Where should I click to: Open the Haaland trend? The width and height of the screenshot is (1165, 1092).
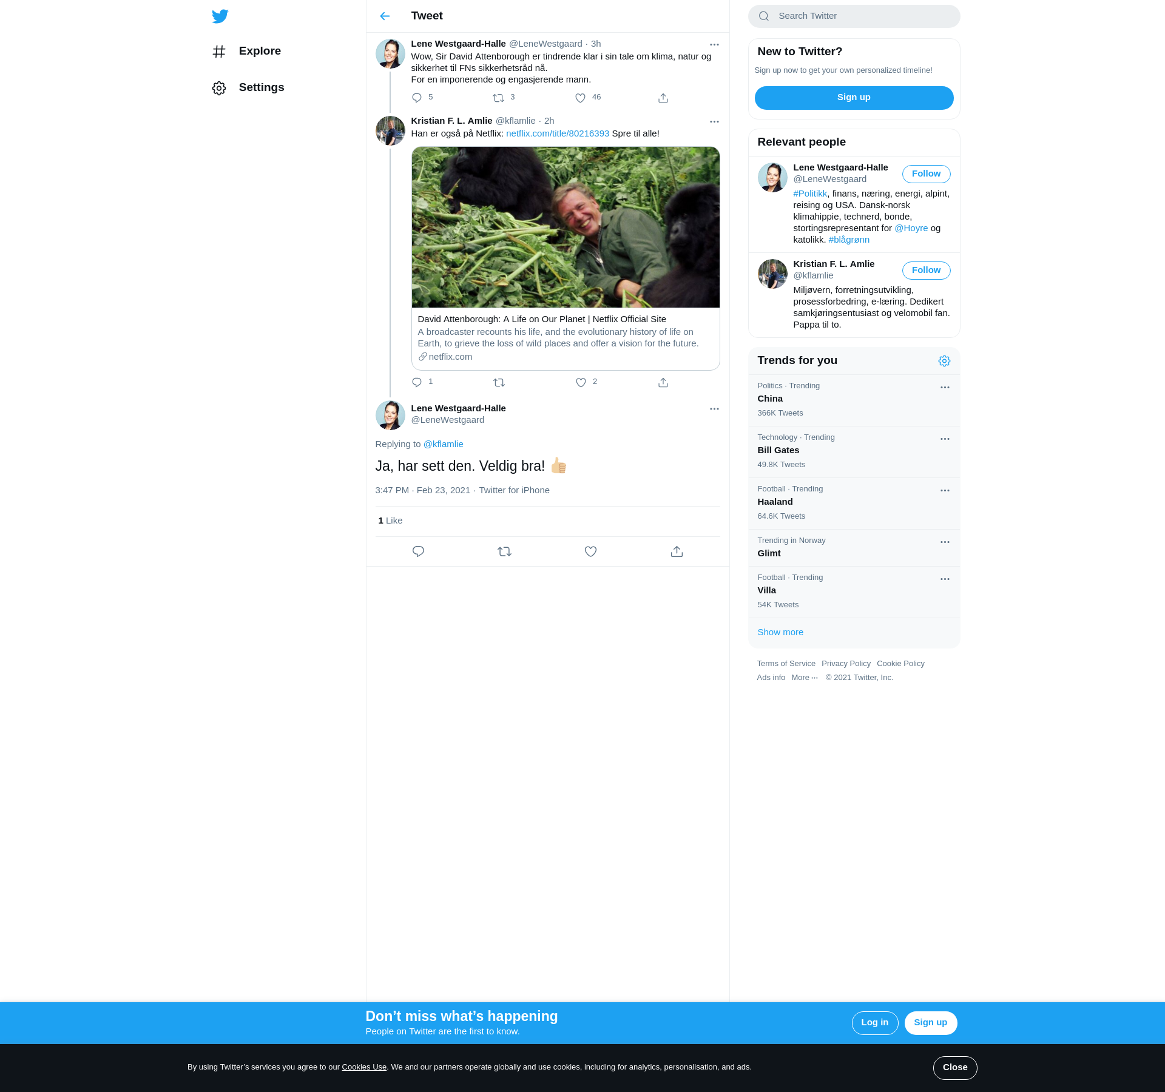[854, 503]
